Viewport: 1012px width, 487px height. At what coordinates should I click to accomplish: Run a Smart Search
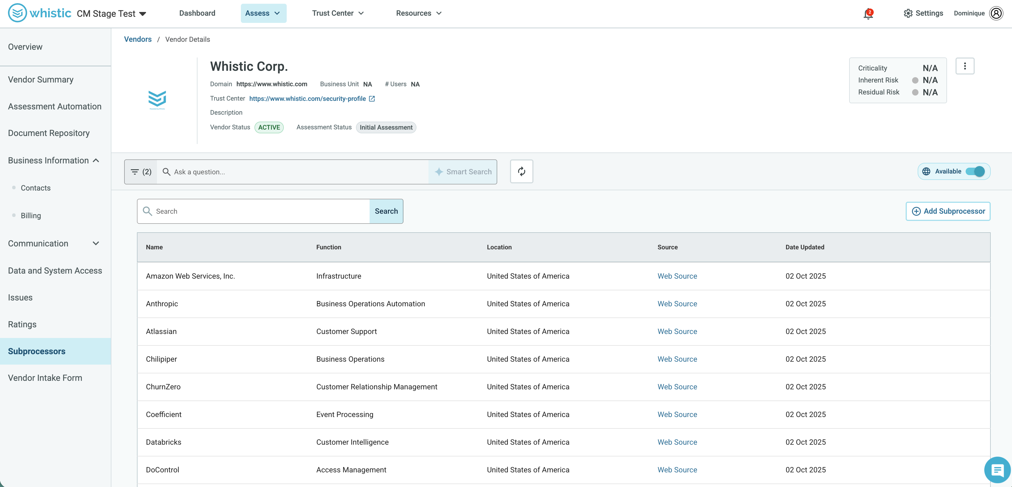pyautogui.click(x=463, y=171)
